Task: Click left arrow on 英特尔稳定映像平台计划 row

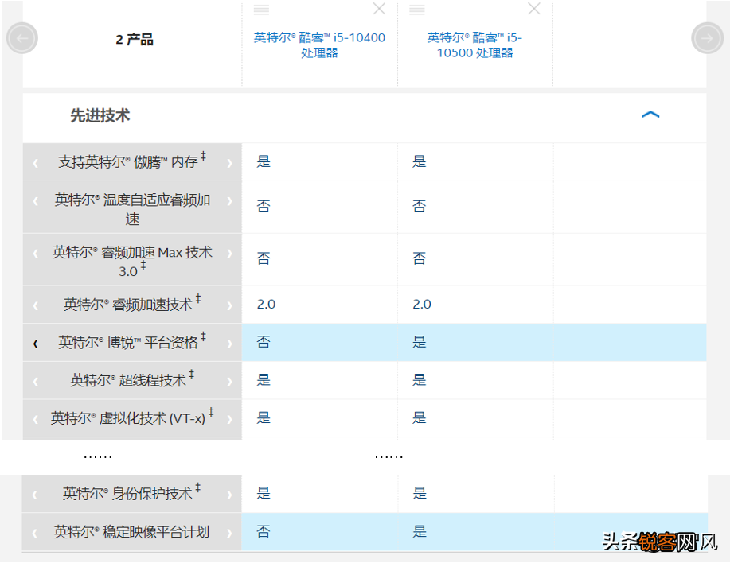Action: click(34, 532)
